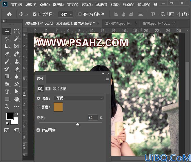Select the Filter radio button

tap(38, 98)
